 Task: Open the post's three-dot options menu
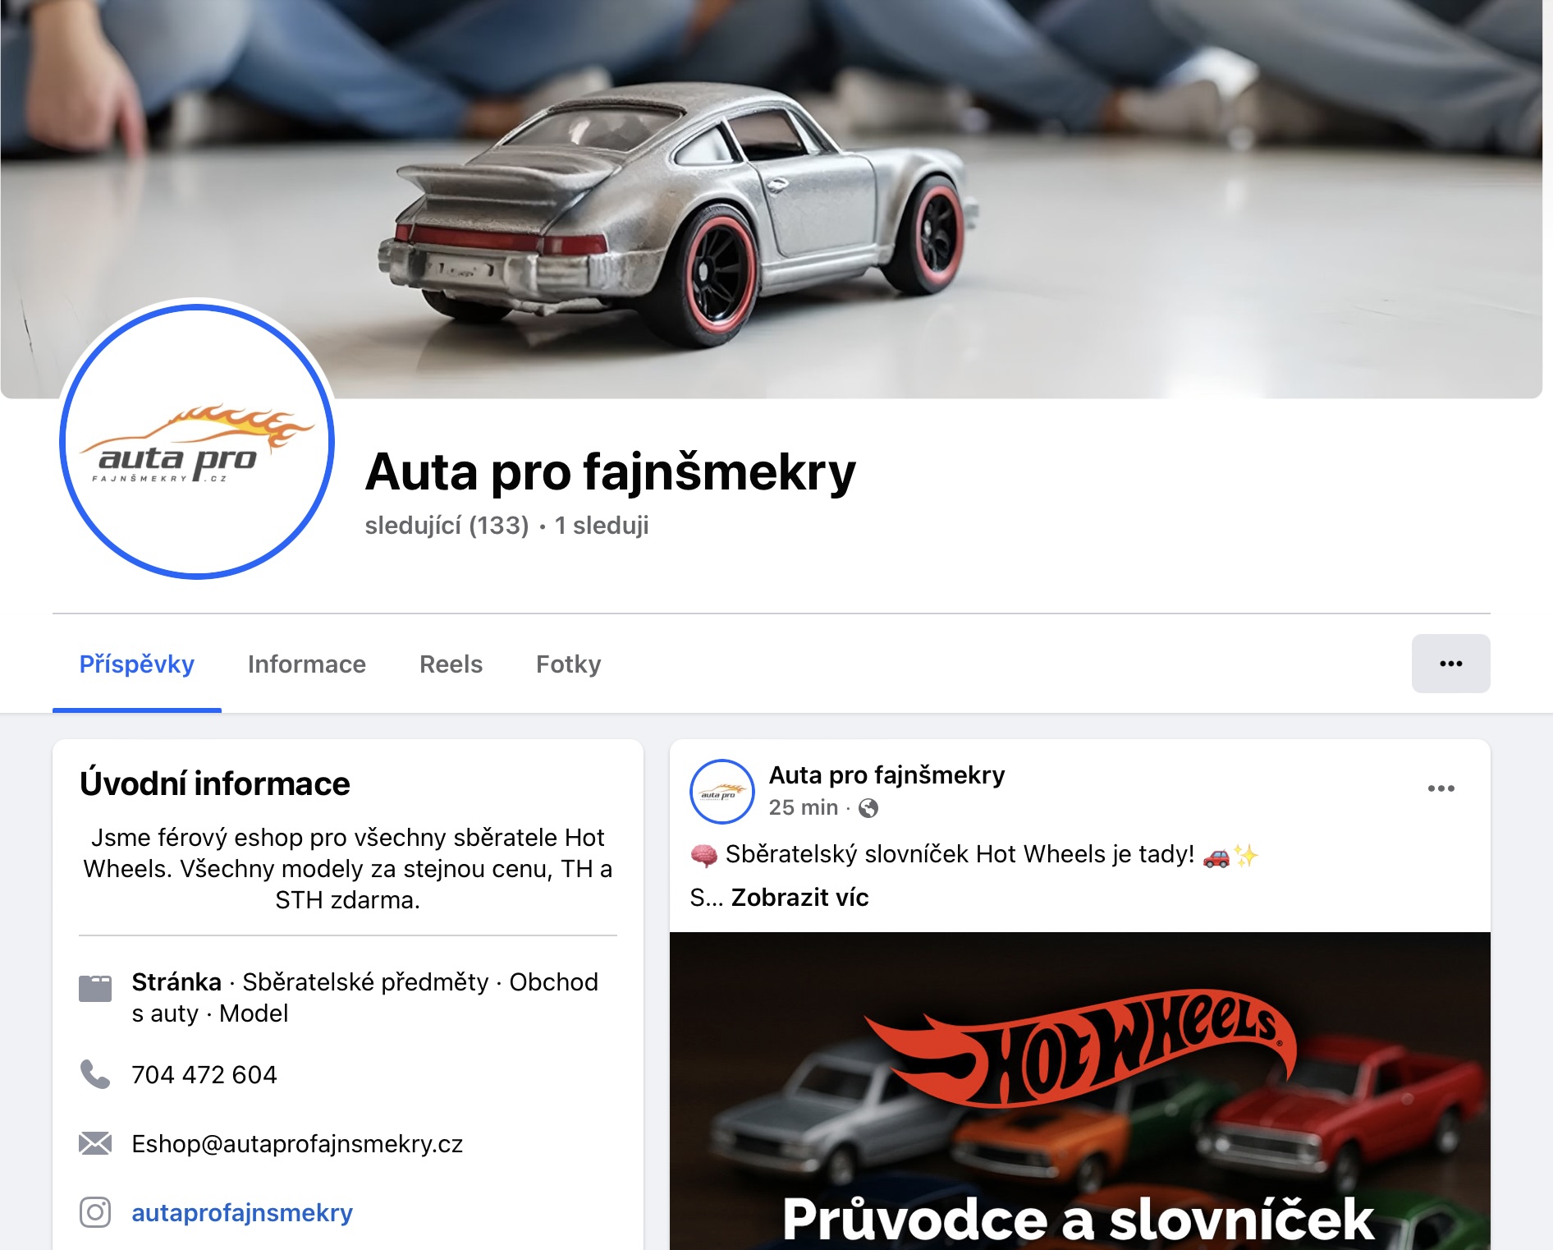(1441, 788)
